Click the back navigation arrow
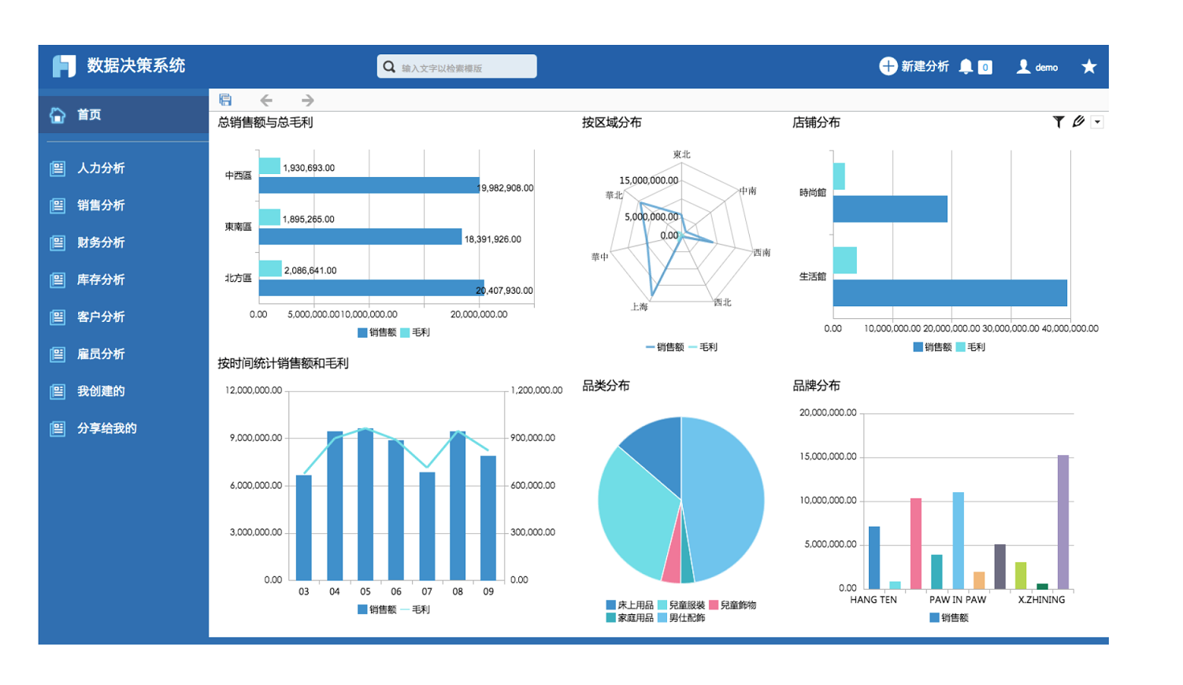The image size is (1183, 685). pyautogui.click(x=268, y=100)
